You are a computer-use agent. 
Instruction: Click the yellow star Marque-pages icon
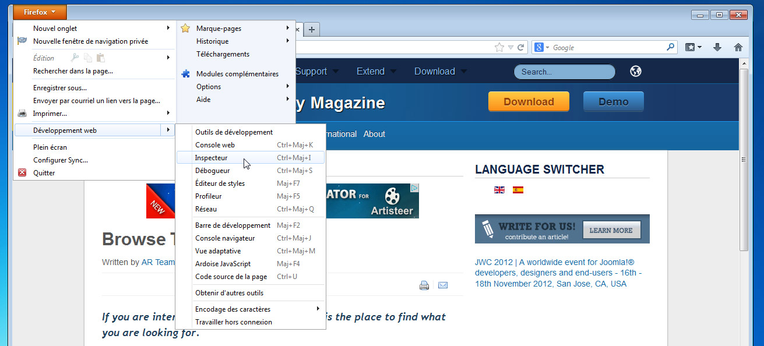185,28
